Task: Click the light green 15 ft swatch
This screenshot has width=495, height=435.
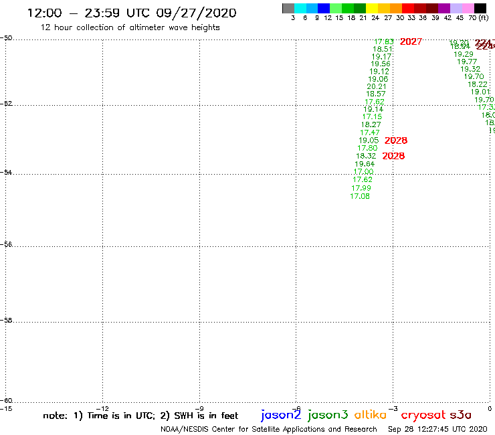Action: pos(336,8)
